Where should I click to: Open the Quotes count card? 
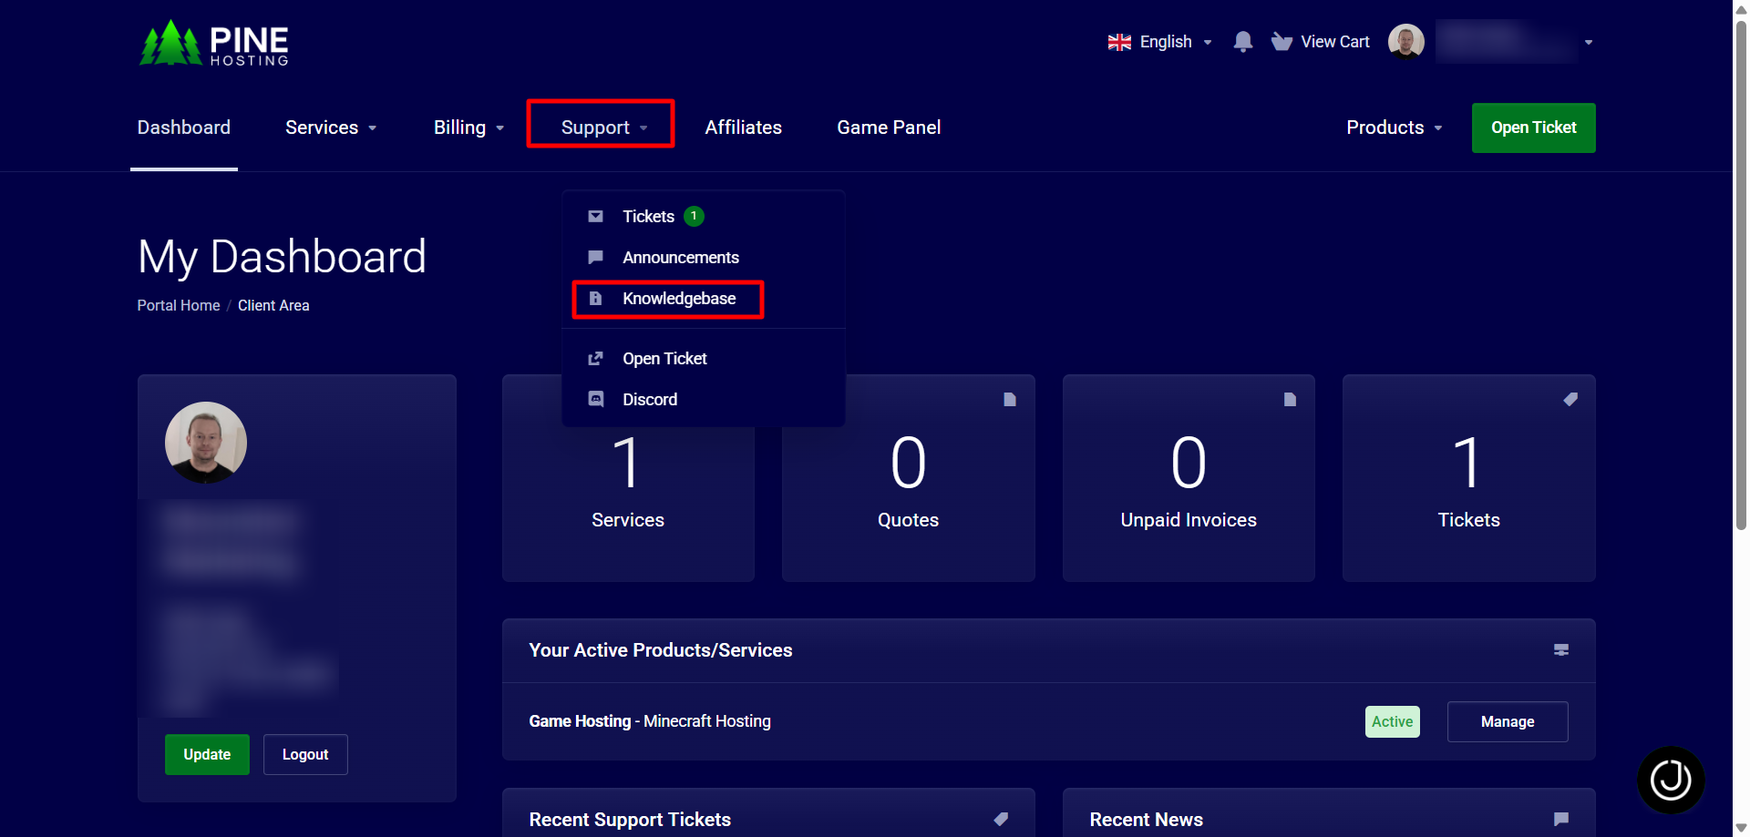[x=908, y=478]
